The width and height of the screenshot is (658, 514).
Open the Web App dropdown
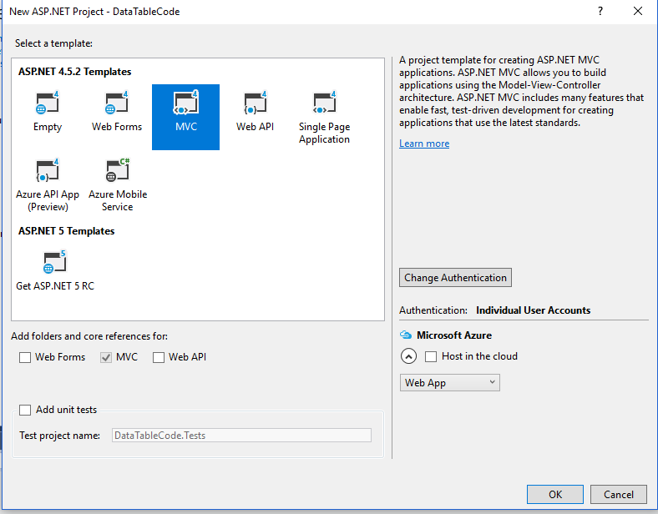(x=450, y=383)
